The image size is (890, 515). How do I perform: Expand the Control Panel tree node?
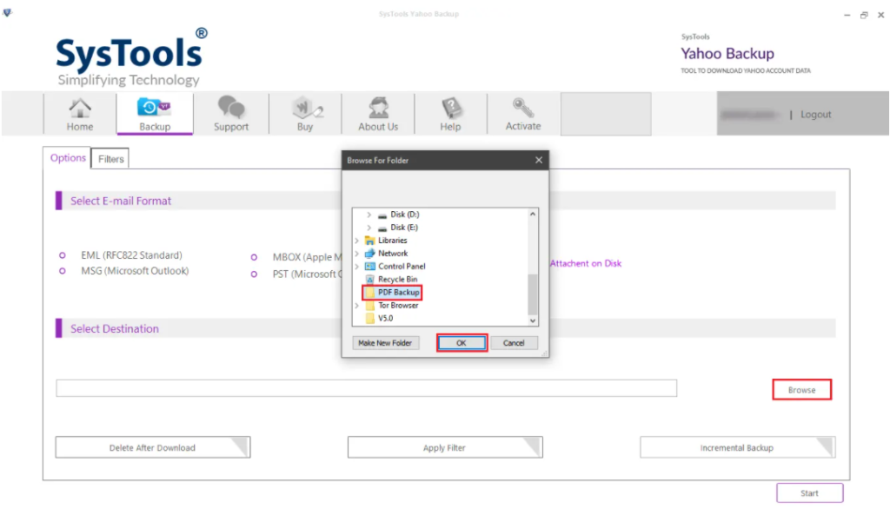point(357,267)
